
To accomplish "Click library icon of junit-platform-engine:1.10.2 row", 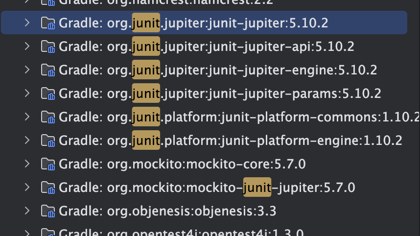I will point(48,141).
